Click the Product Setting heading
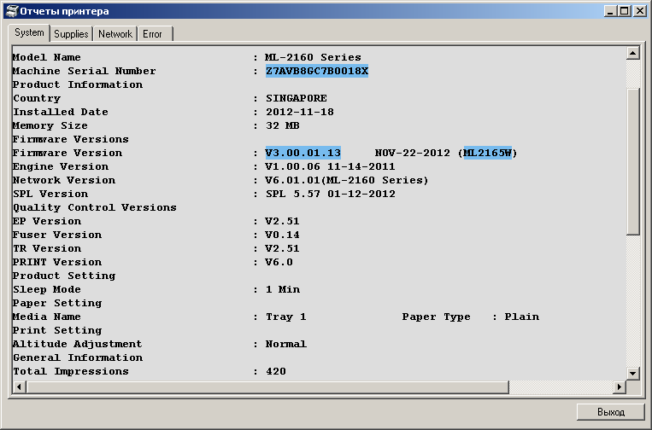The width and height of the screenshot is (652, 430). (x=64, y=276)
